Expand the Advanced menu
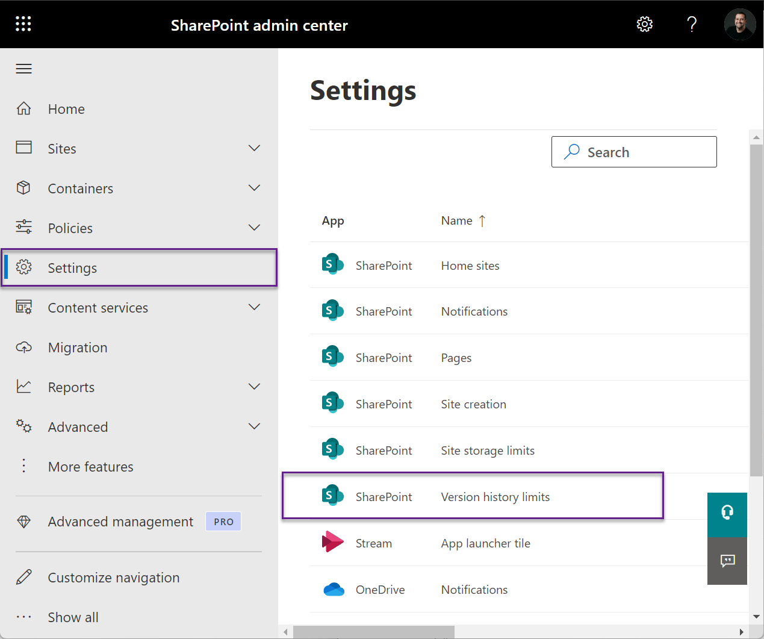 click(x=253, y=426)
